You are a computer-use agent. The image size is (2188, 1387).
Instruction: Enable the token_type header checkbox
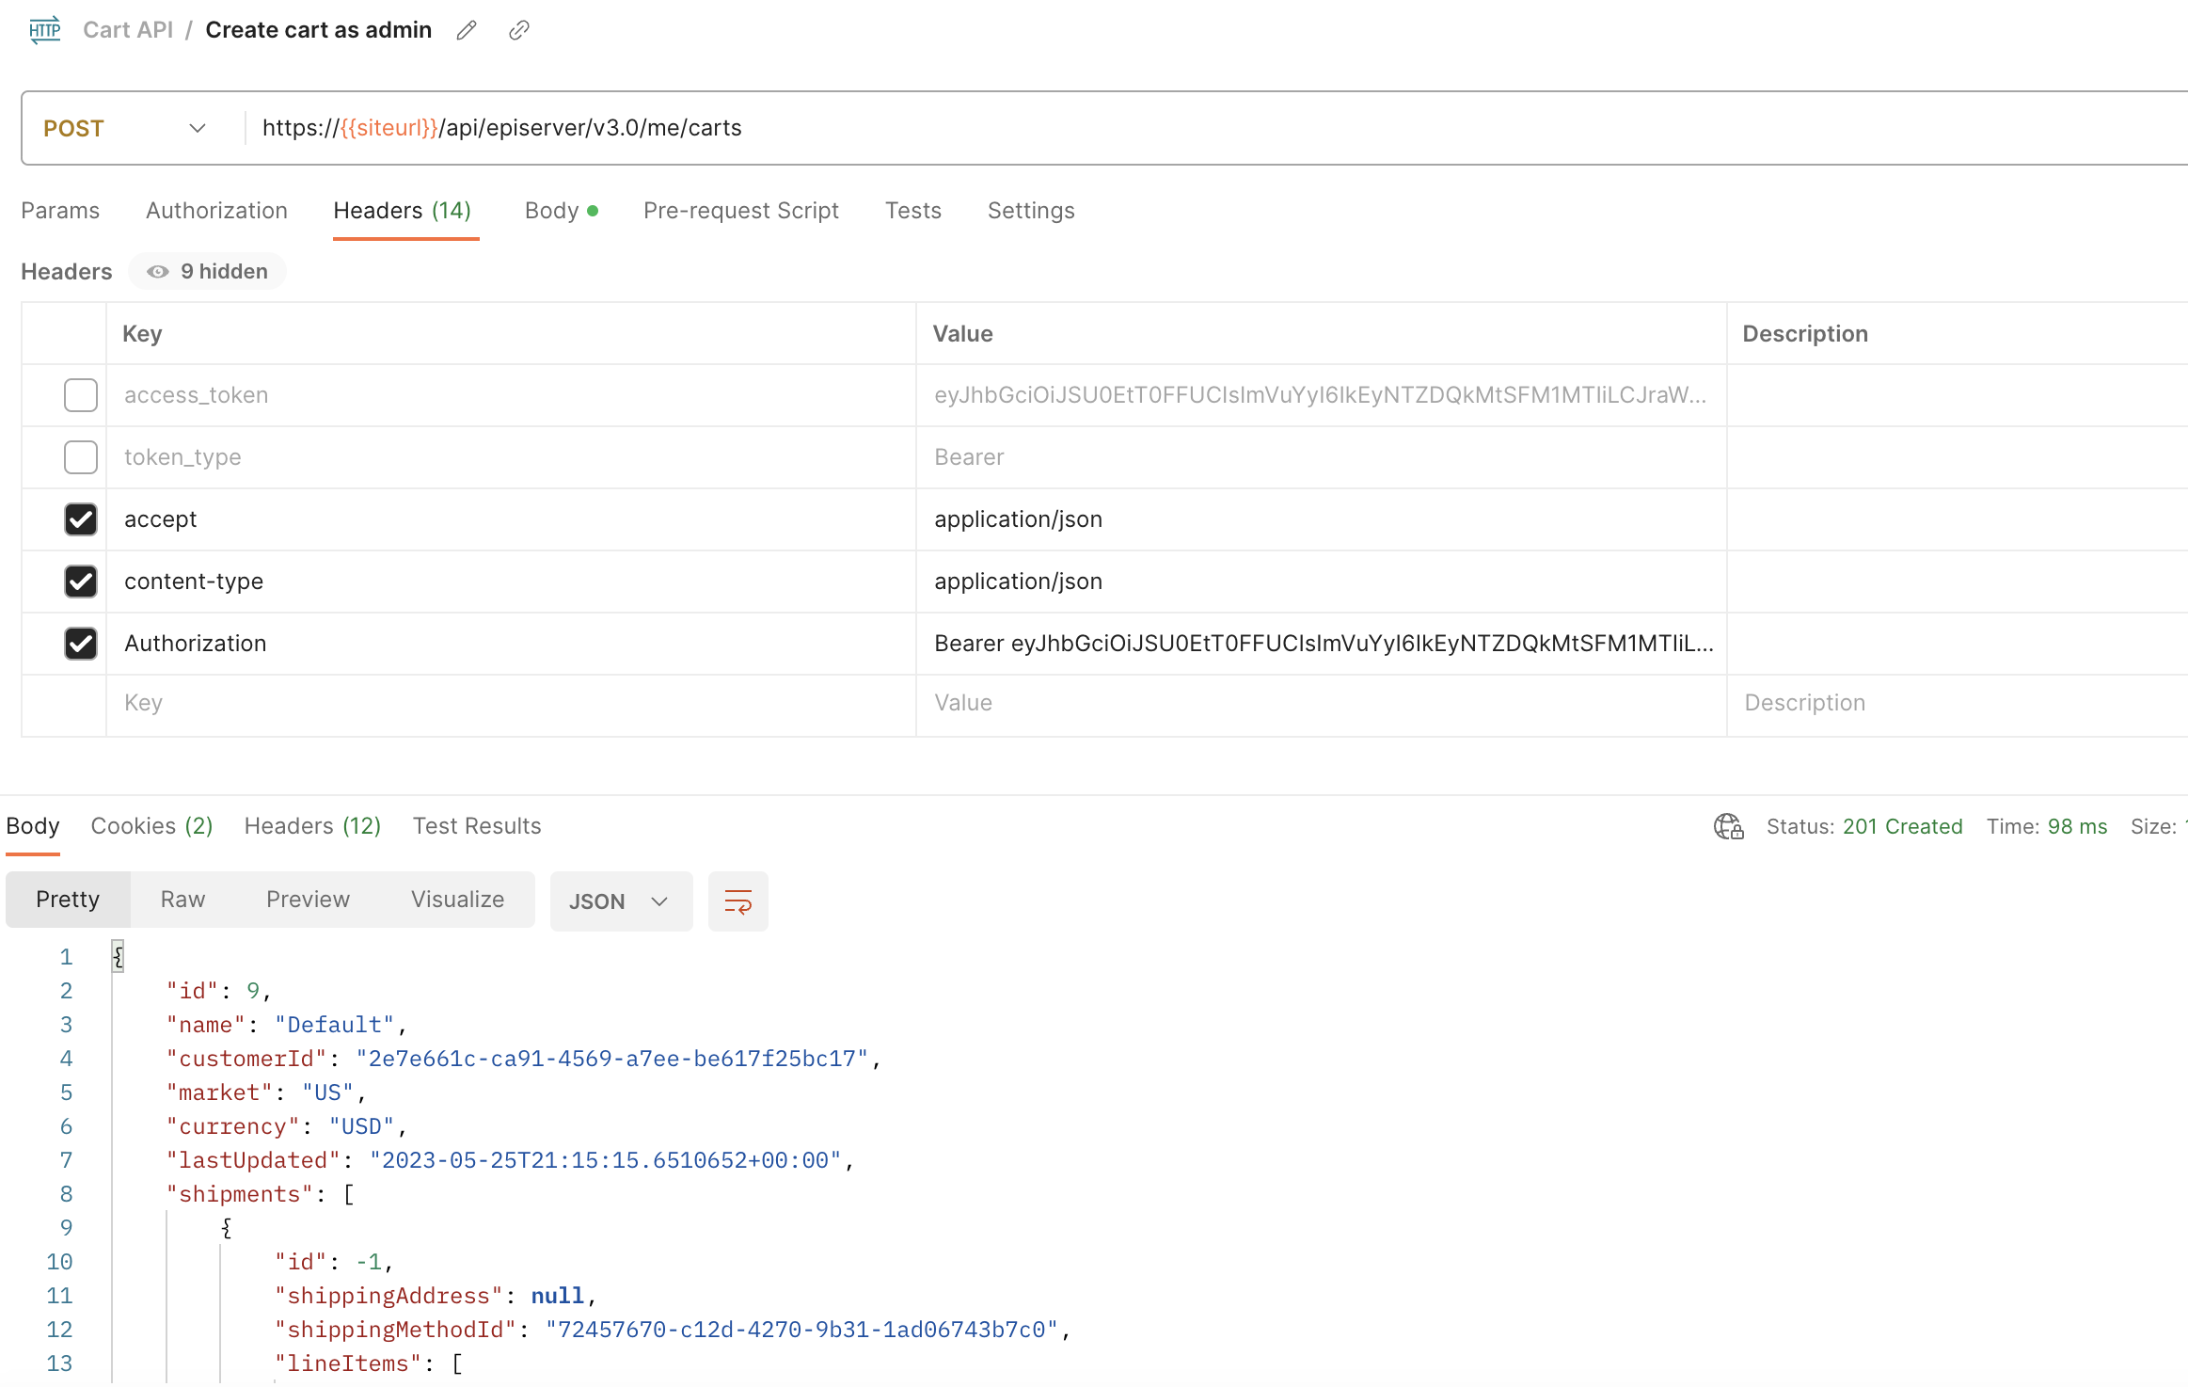81,457
